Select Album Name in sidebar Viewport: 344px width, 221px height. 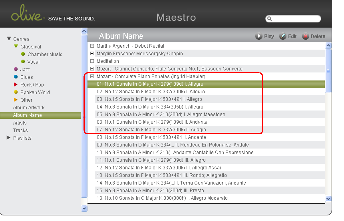[x=40, y=115]
